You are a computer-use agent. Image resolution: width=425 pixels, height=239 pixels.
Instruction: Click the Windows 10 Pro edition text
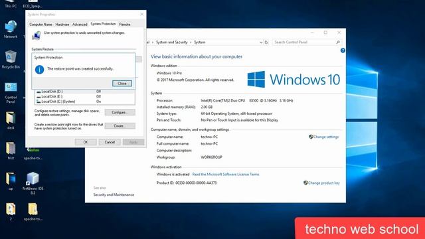pos(169,73)
